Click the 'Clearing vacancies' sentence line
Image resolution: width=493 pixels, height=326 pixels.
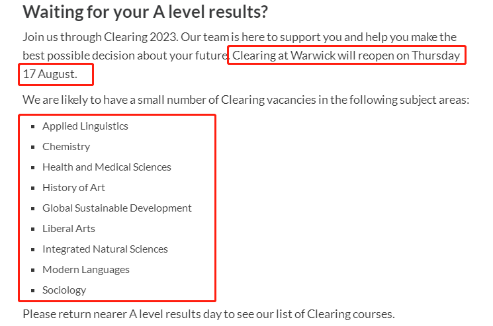click(x=246, y=100)
